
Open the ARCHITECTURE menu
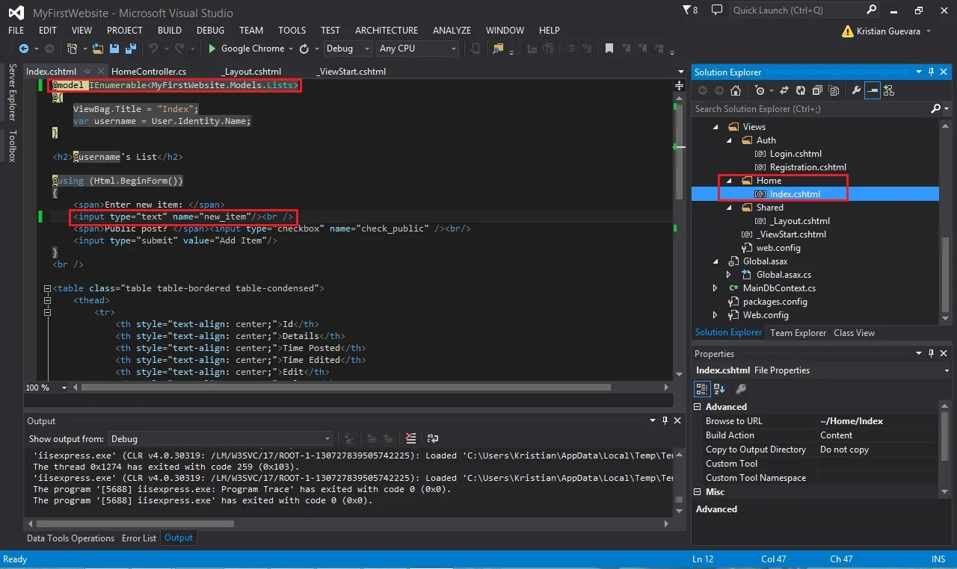(387, 31)
